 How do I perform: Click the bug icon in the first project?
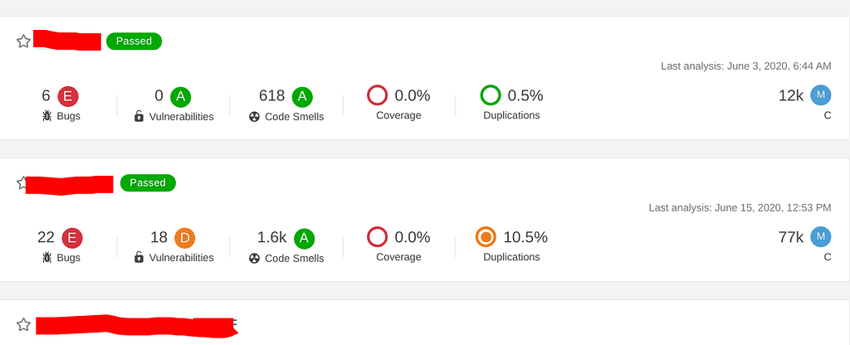click(x=47, y=116)
